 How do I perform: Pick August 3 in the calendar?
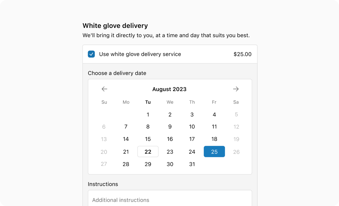192,114
